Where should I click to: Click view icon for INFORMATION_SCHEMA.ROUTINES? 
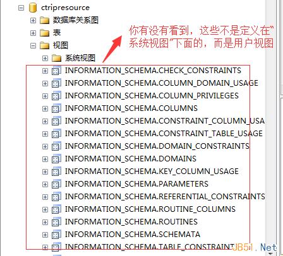(x=56, y=222)
